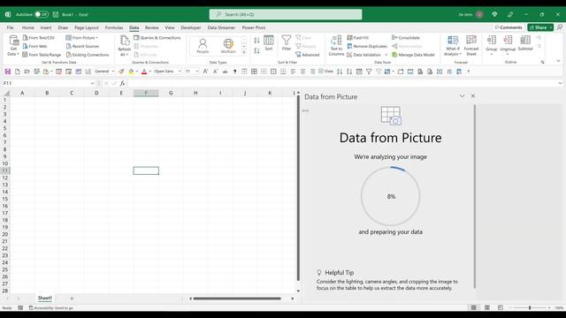The image size is (566, 318).
Task: Create a Forecast Sheet
Action: pyautogui.click(x=471, y=46)
